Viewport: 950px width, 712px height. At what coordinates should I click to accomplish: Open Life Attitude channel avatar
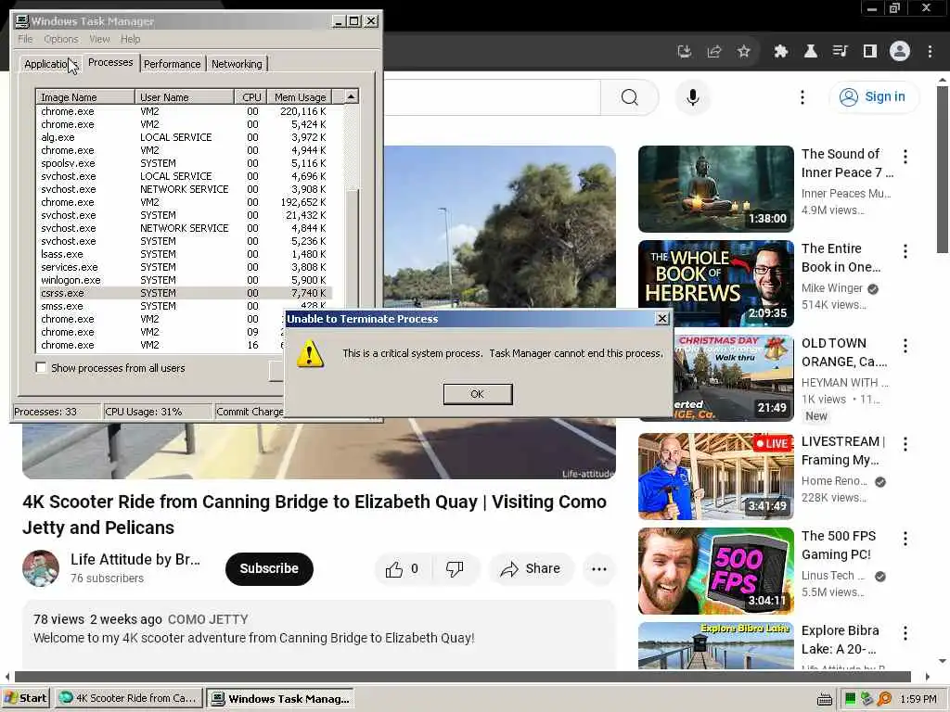click(41, 568)
